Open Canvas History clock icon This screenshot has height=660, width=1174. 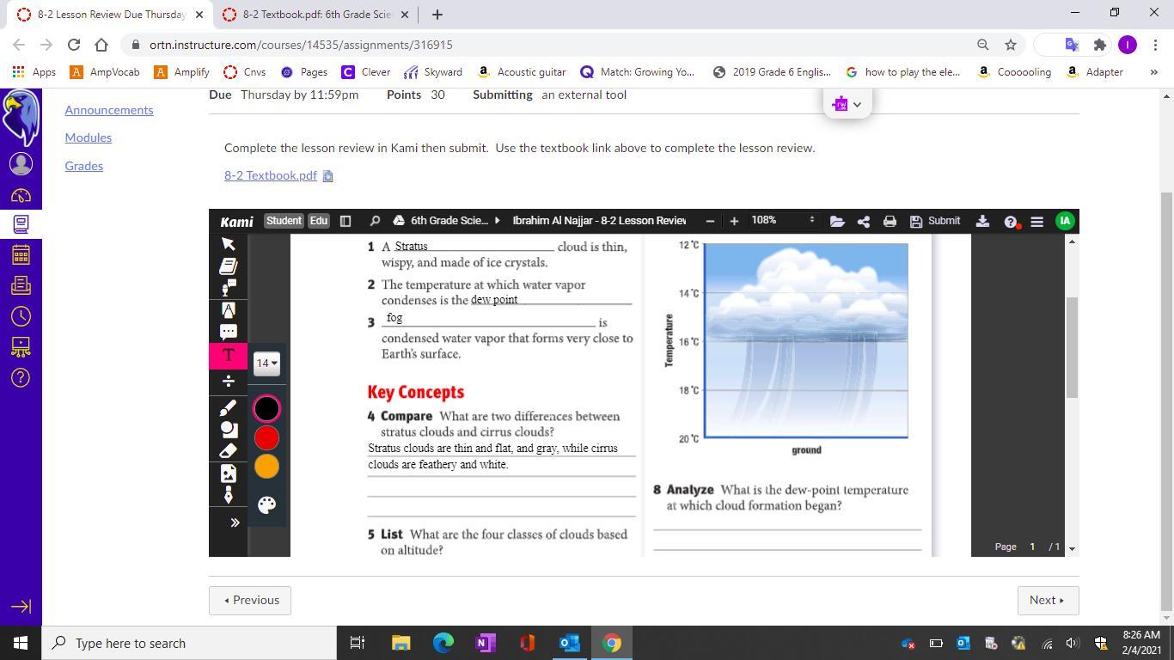pyautogui.click(x=21, y=316)
